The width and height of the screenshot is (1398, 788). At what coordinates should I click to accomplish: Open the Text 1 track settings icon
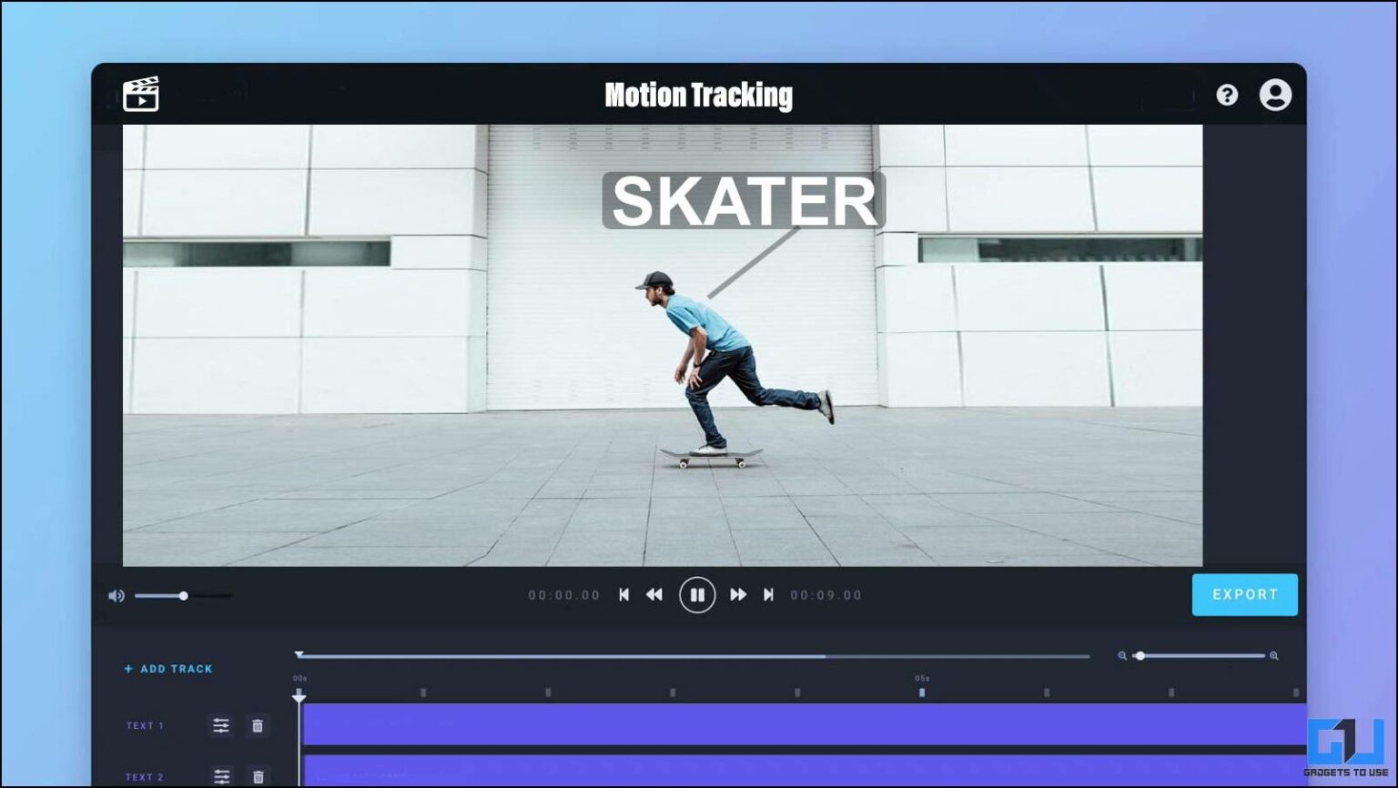click(x=219, y=725)
